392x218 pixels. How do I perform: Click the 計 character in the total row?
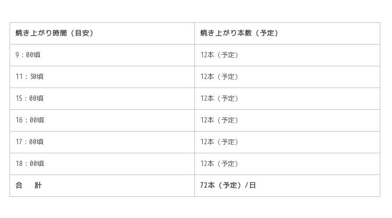pyautogui.click(x=38, y=186)
